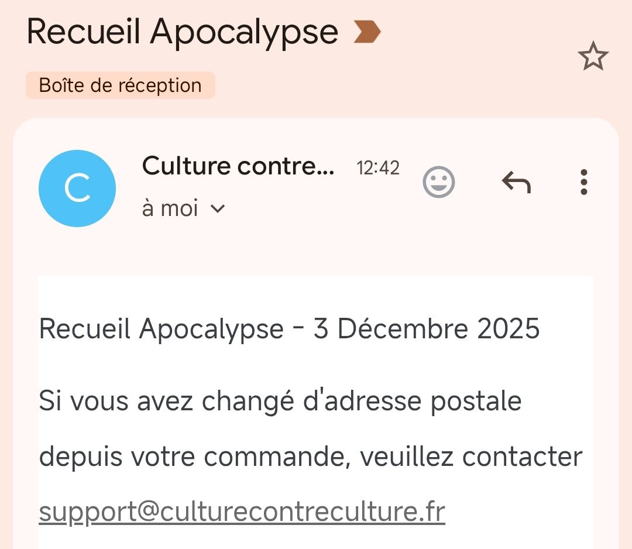This screenshot has width=632, height=549.
Task: Click the year "2025" in the body
Action: coord(508,329)
